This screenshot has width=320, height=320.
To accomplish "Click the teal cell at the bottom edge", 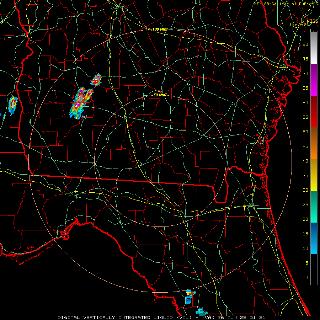I will [202, 311].
